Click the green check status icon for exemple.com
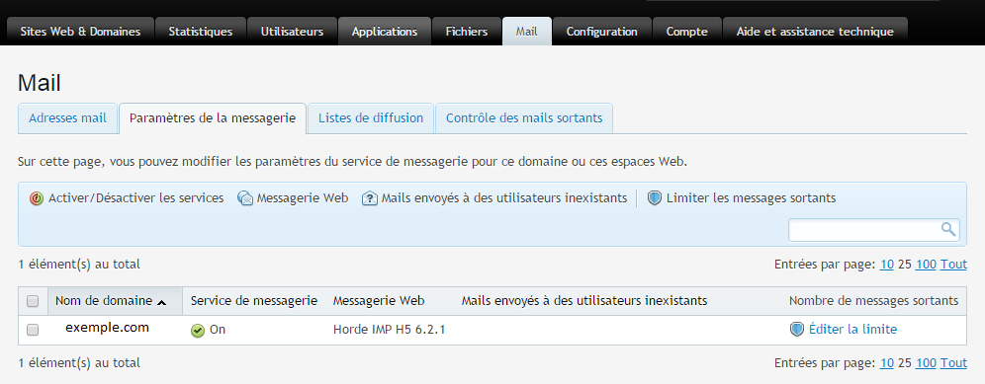The height and width of the screenshot is (384, 985). [x=198, y=330]
